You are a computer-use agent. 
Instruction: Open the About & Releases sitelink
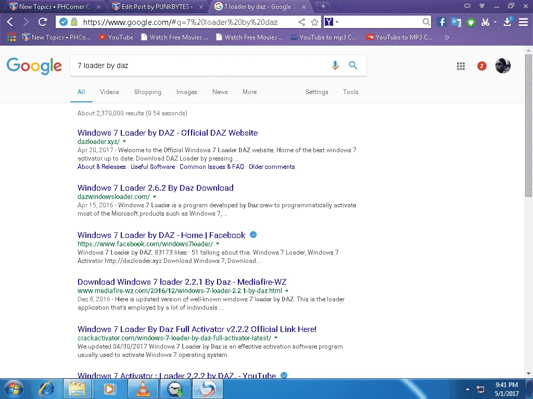[101, 167]
